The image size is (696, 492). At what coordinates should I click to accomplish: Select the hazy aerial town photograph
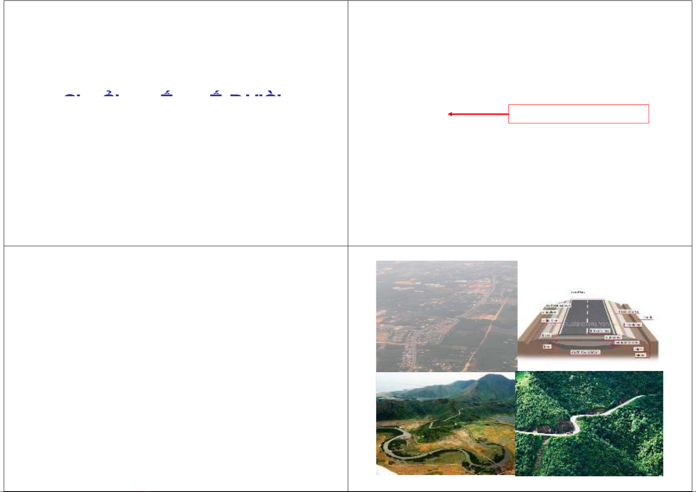coord(447,316)
